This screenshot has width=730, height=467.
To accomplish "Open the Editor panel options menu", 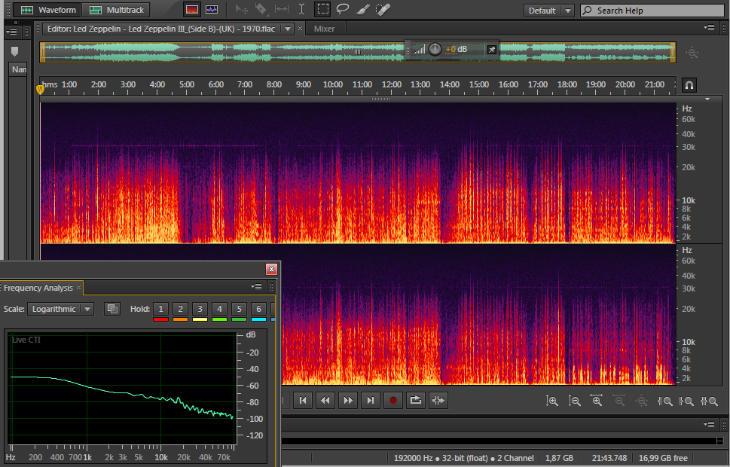I will pyautogui.click(x=709, y=28).
